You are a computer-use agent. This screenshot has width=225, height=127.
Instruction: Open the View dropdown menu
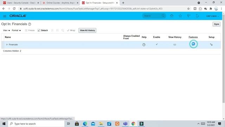(6, 30)
